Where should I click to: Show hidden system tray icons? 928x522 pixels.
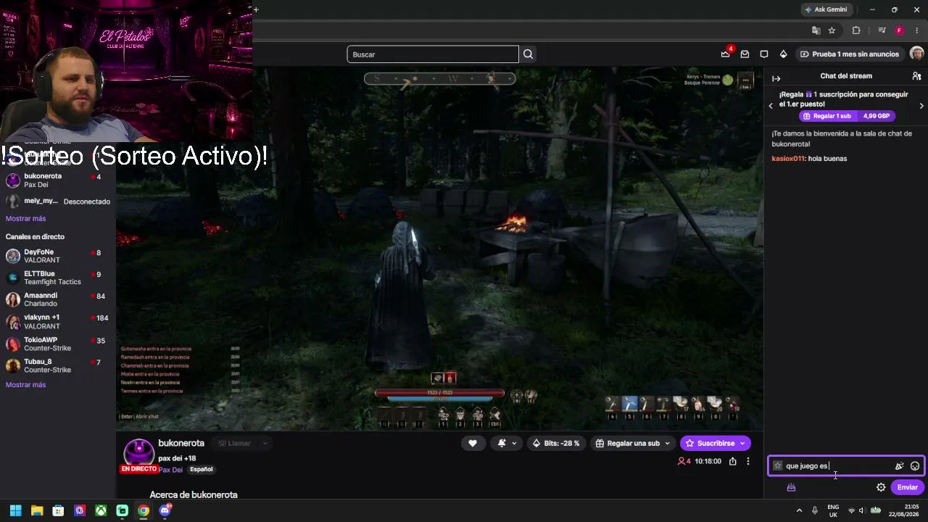pos(800,510)
